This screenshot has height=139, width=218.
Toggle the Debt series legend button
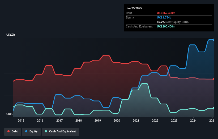click(x=13, y=132)
